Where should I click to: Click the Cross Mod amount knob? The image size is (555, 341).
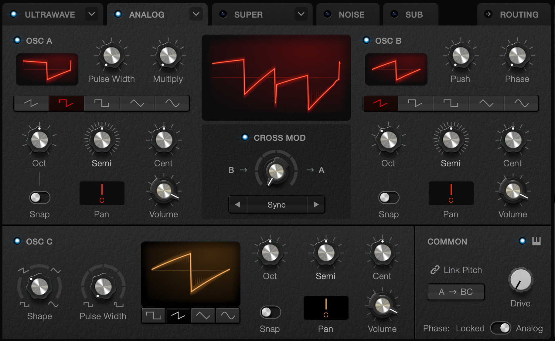[276, 171]
